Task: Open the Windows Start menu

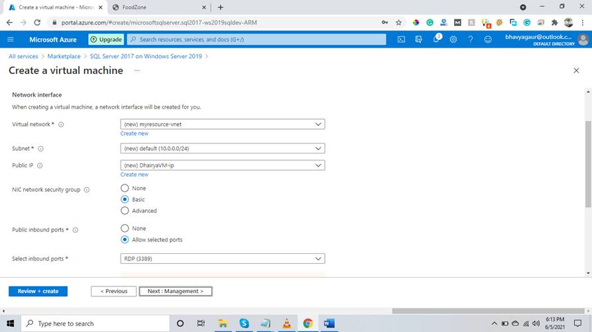Action: pyautogui.click(x=10, y=323)
